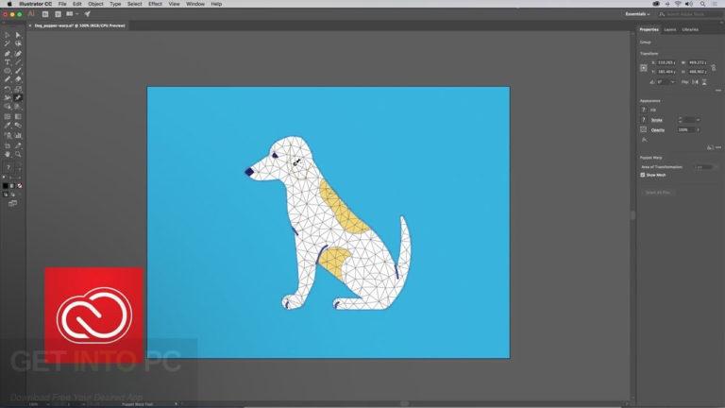The image size is (725, 408).
Task: Select the Paintbrush tool
Action: 18,71
